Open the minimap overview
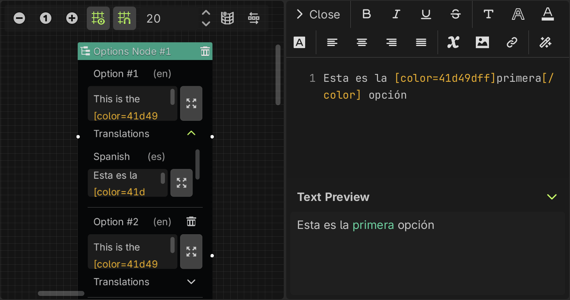The height and width of the screenshot is (300, 570). (227, 18)
